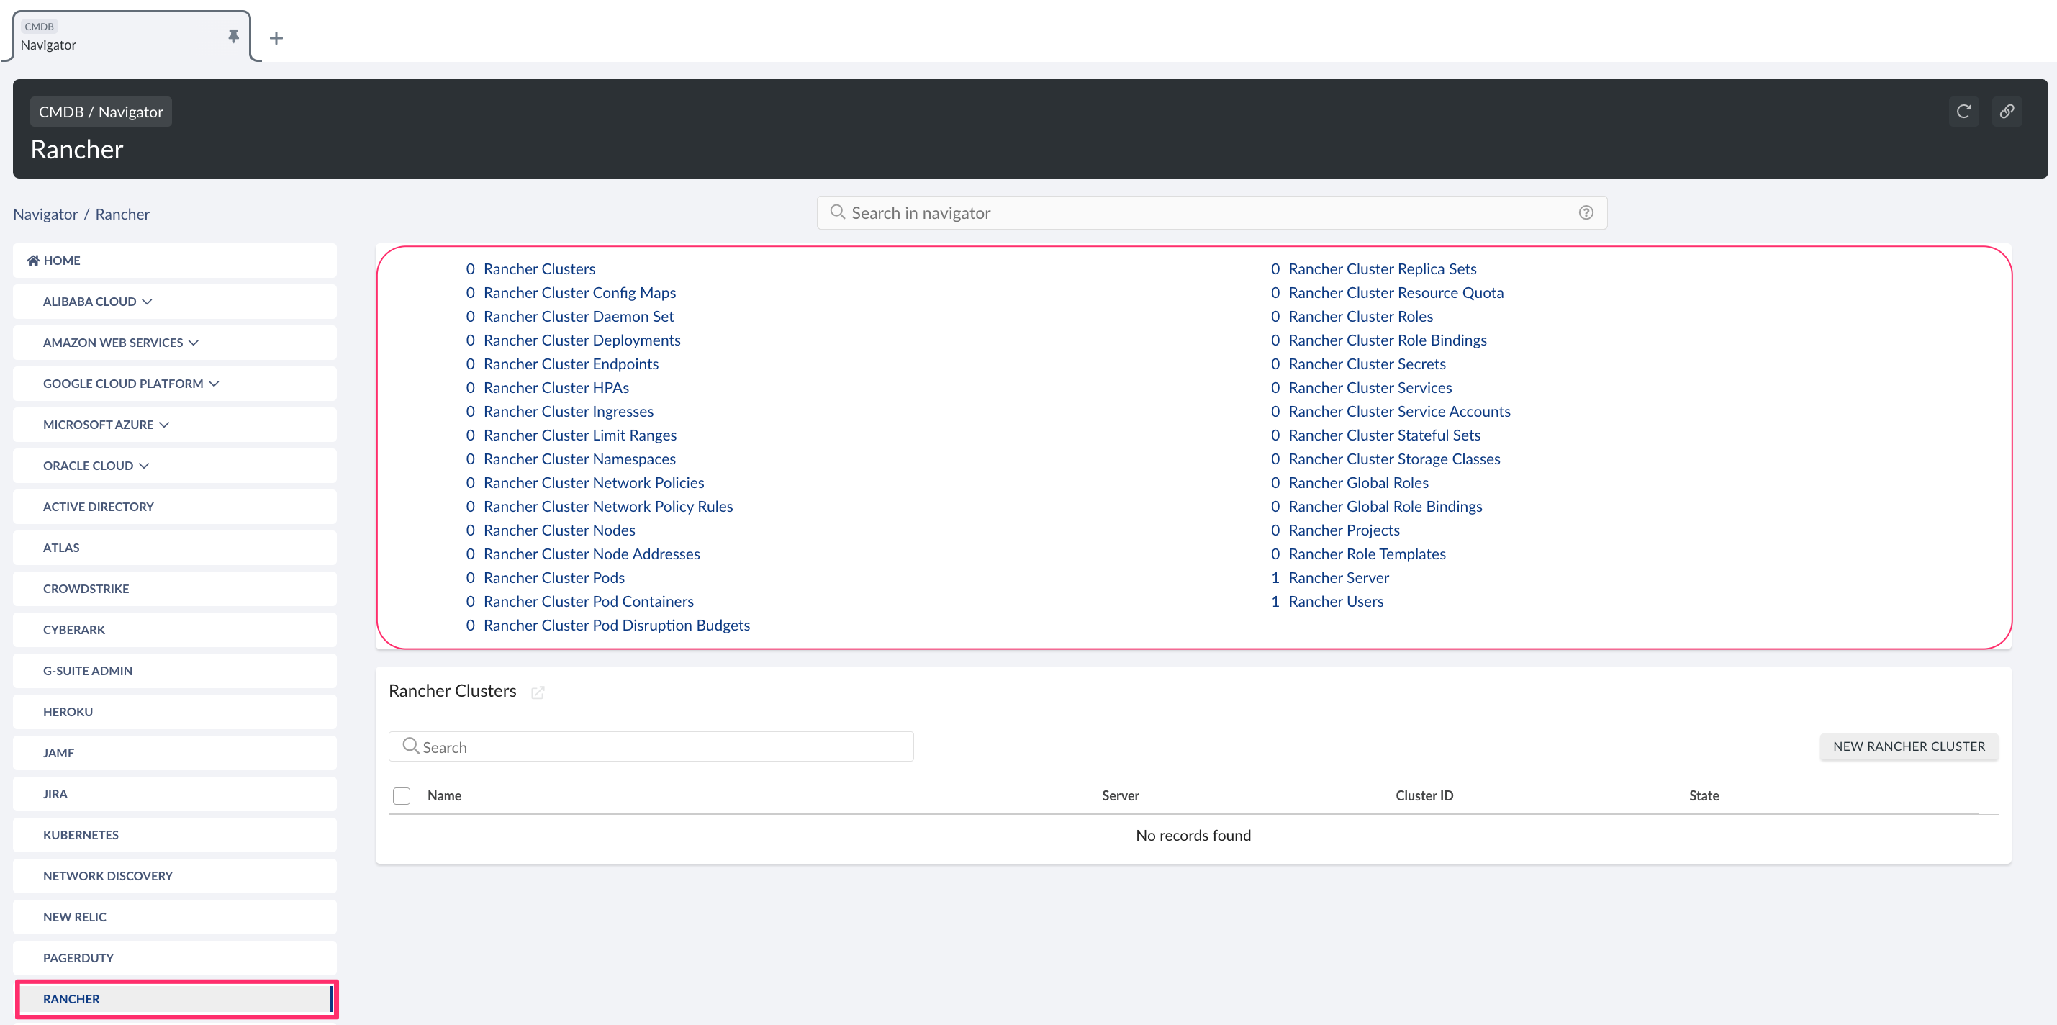Click the Home icon in sidebar
This screenshot has width=2057, height=1025.
[34, 261]
